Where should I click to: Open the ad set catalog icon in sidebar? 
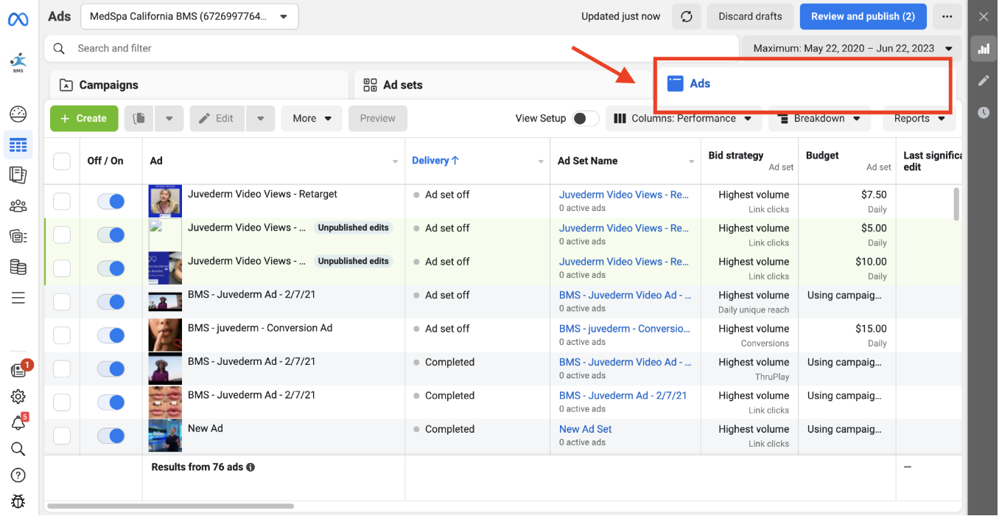[x=18, y=237]
